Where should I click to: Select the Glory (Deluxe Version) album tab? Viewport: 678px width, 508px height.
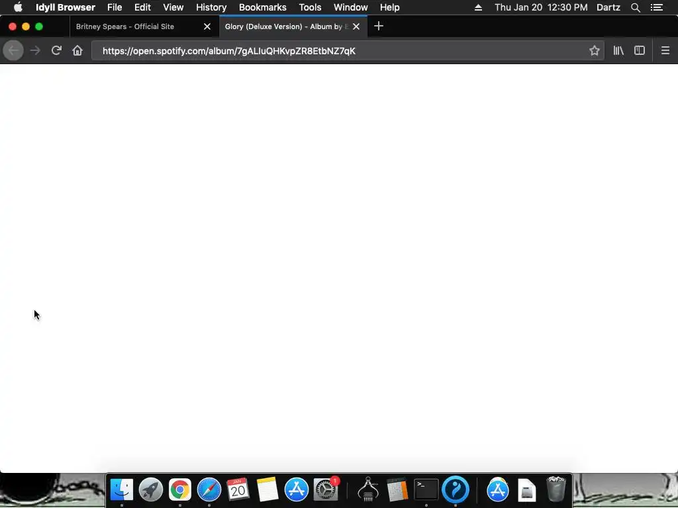pyautogui.click(x=293, y=26)
